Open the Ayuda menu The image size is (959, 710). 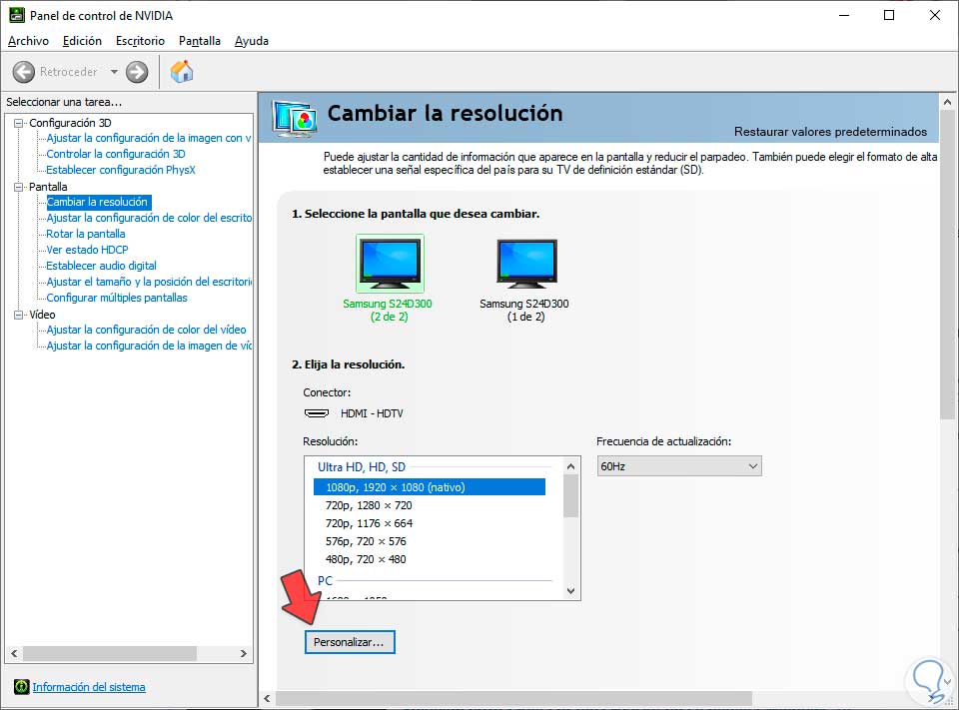pos(252,41)
